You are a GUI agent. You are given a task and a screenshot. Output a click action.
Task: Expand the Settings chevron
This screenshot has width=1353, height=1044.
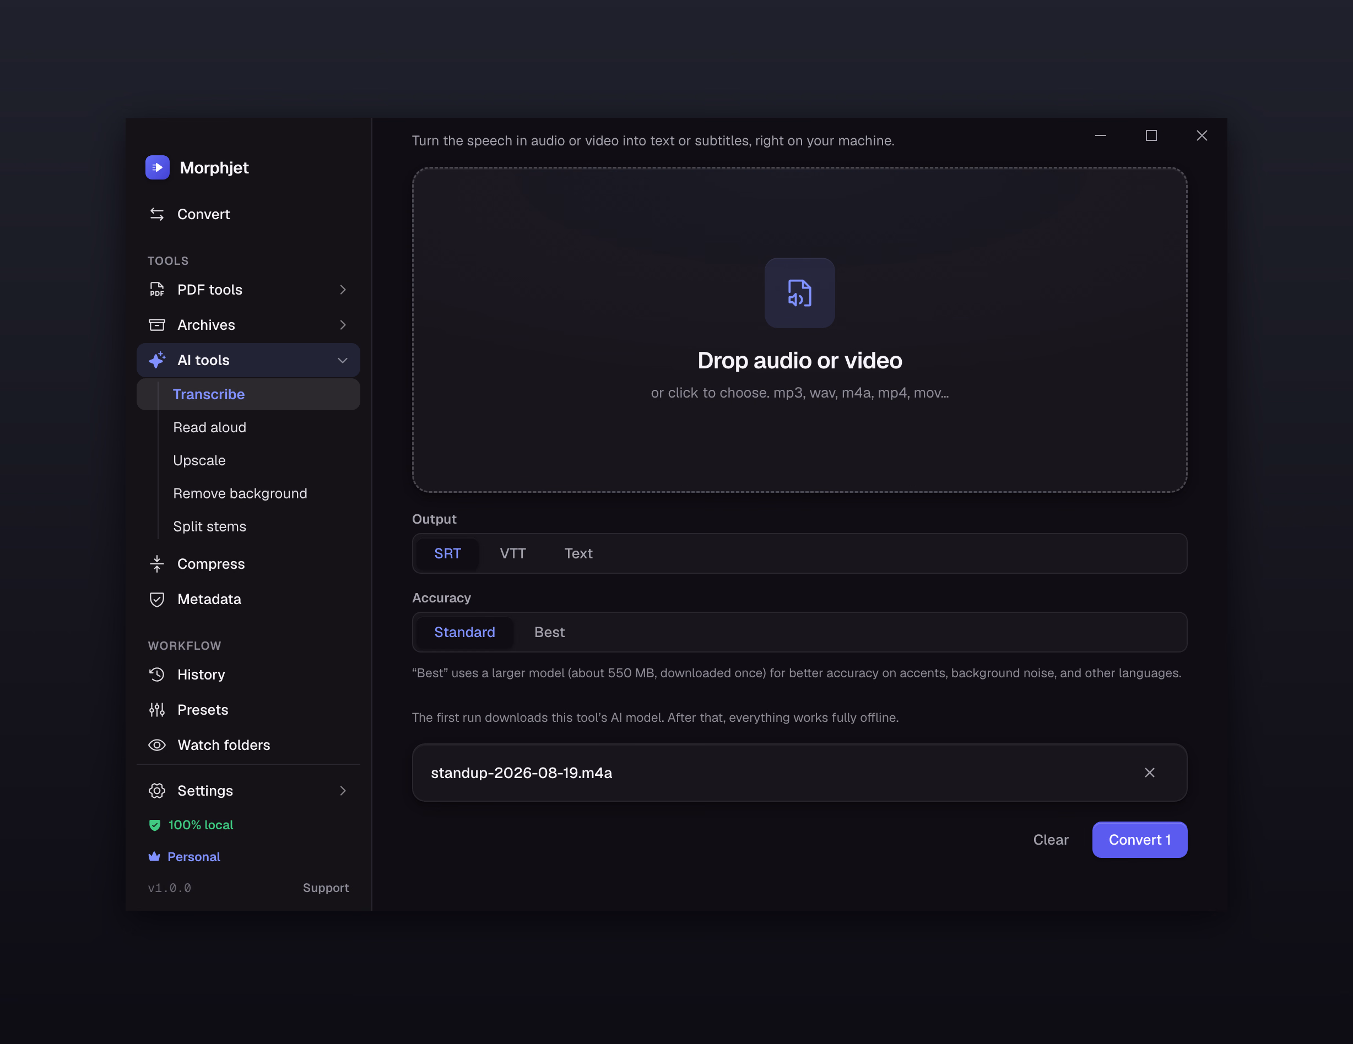(343, 791)
